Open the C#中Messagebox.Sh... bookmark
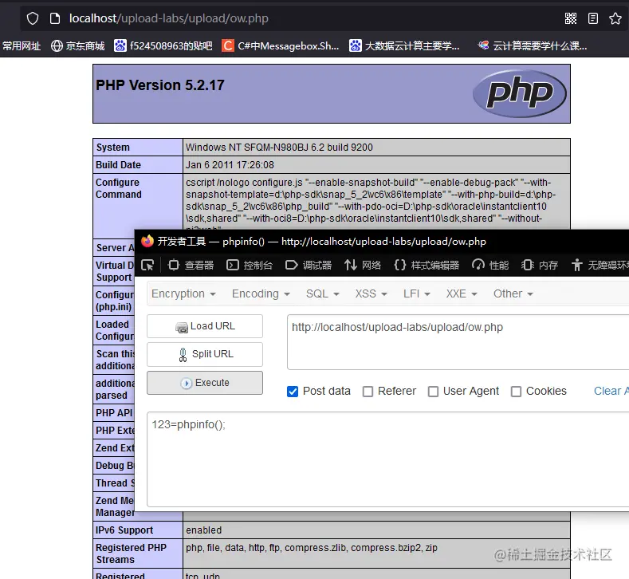Image resolution: width=629 pixels, height=579 pixels. point(281,45)
